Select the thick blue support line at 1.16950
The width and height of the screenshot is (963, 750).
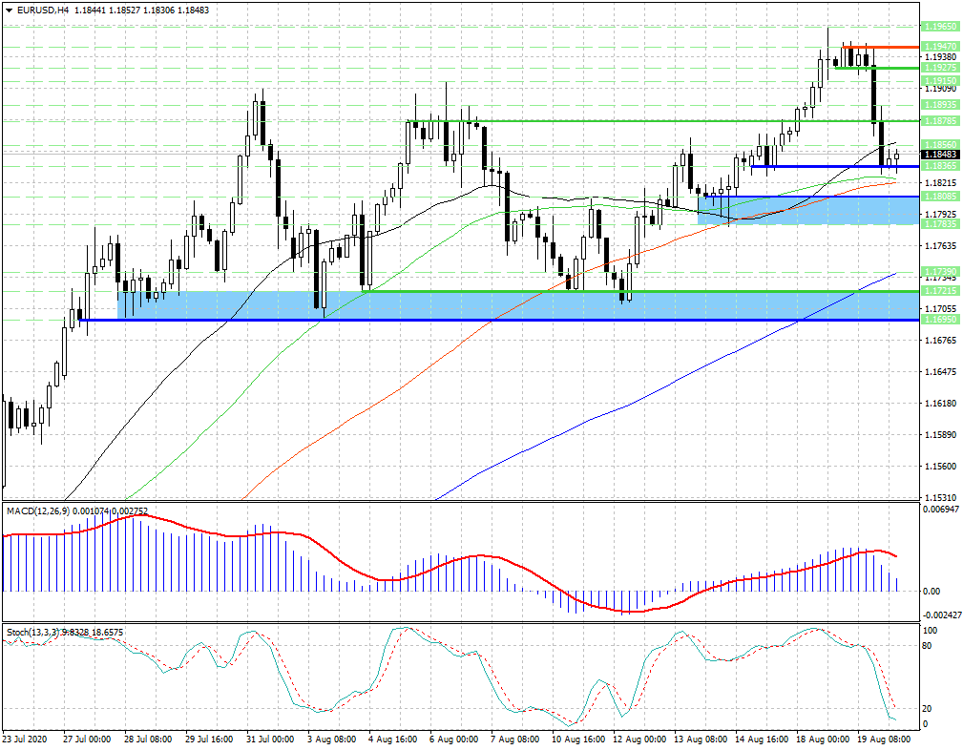pos(499,320)
